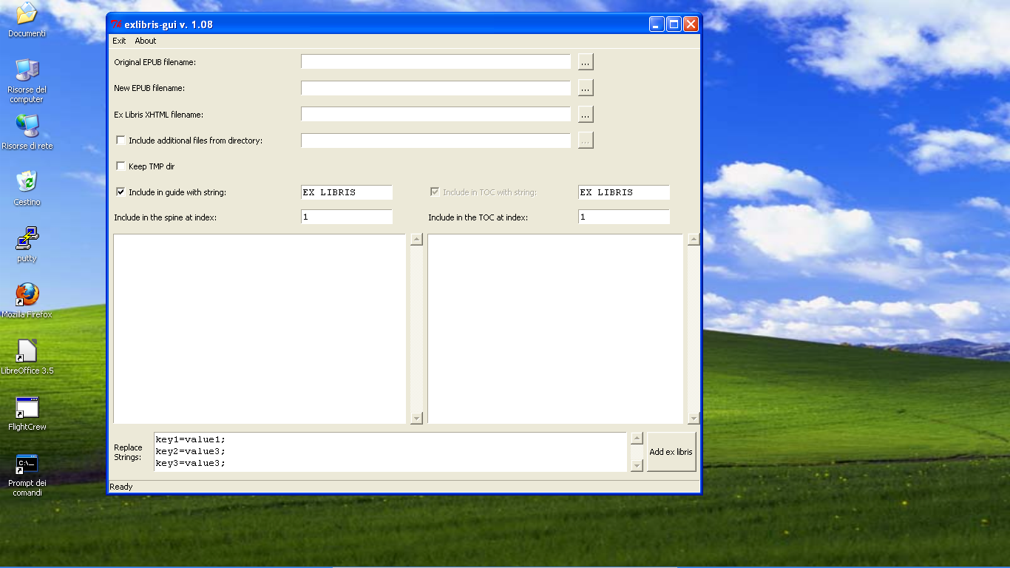Image resolution: width=1010 pixels, height=568 pixels.
Task: Minimize the exlibris-gui window
Action: click(657, 24)
